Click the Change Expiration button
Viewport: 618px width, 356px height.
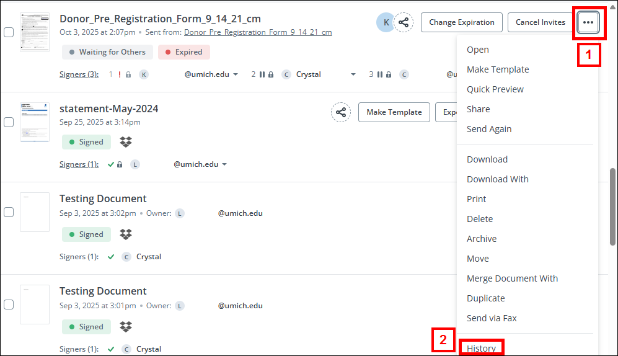[x=462, y=22]
